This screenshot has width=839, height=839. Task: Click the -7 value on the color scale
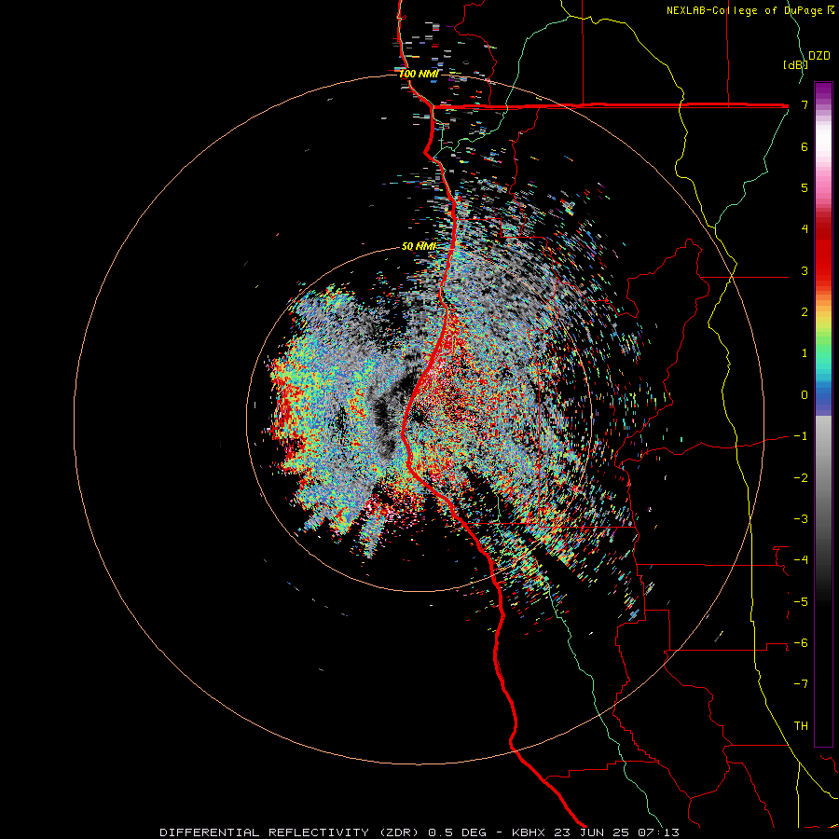[x=801, y=684]
